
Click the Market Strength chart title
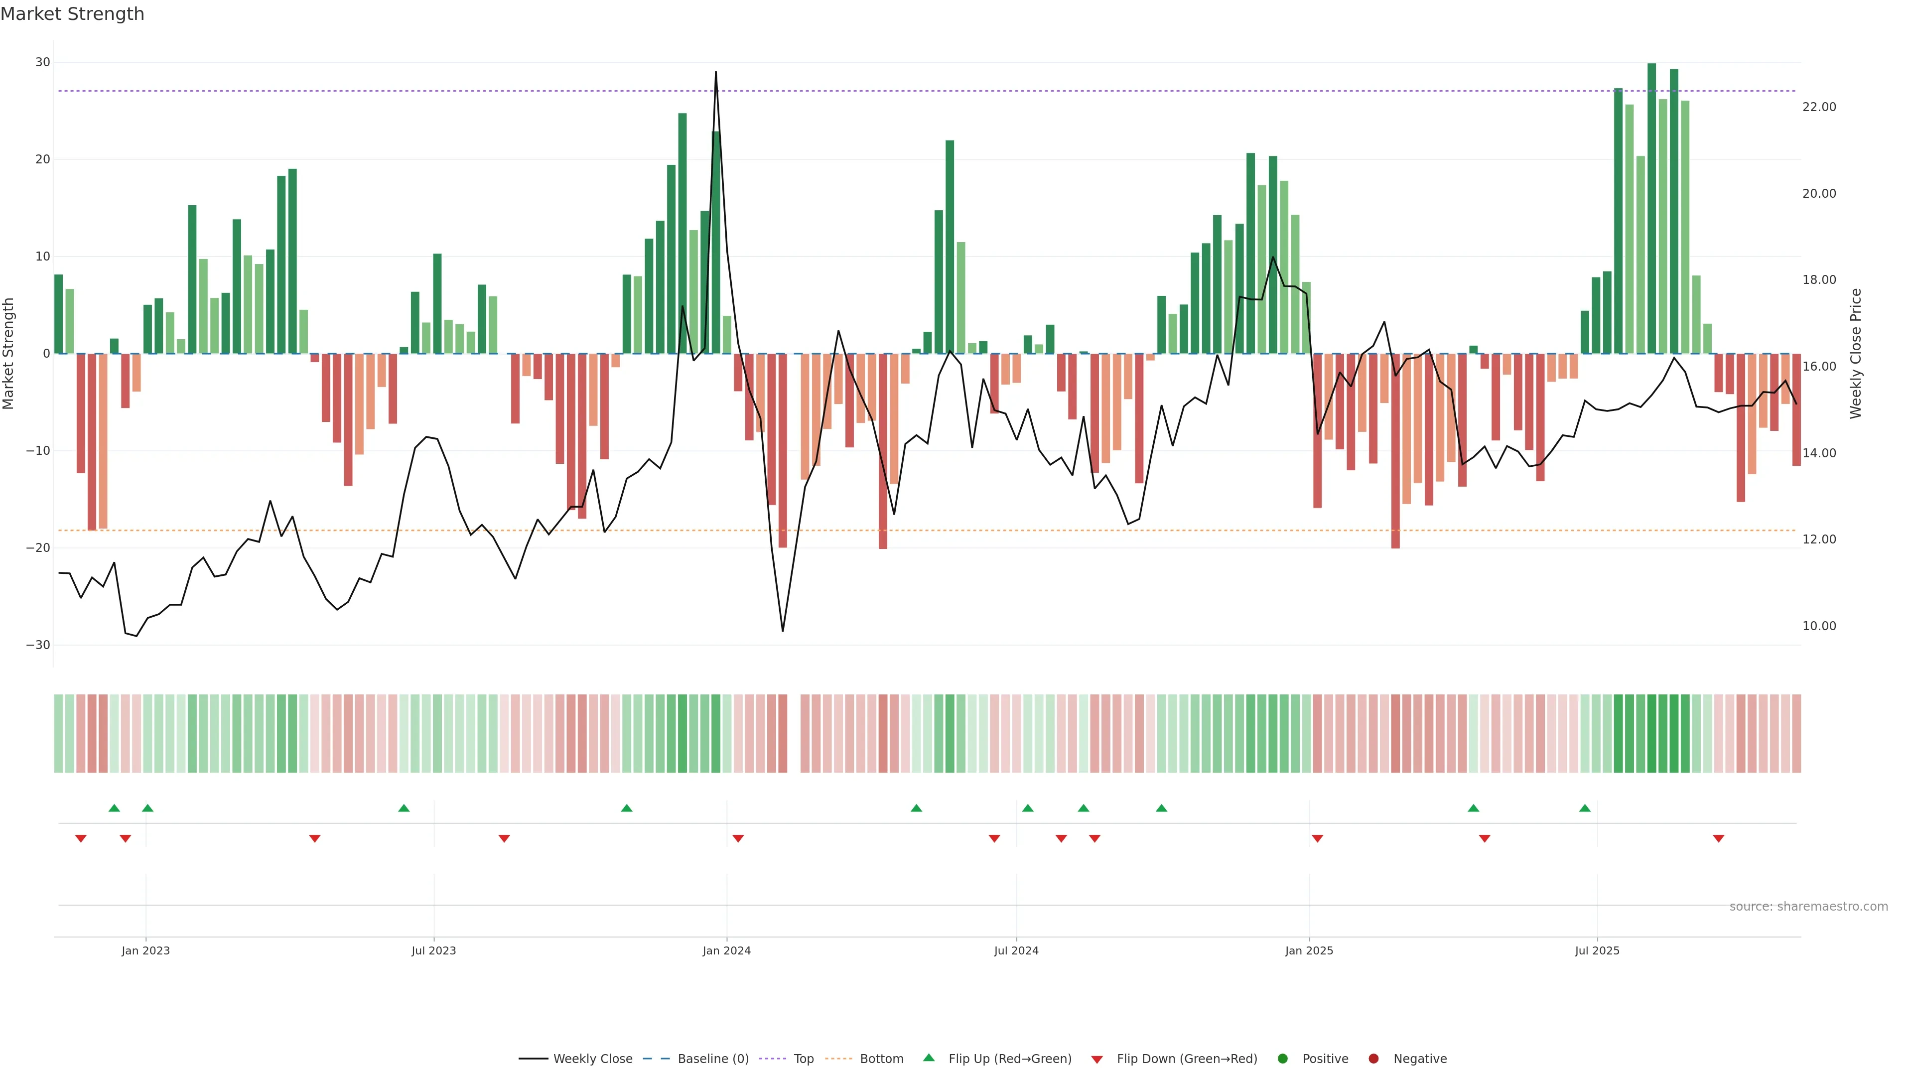coord(72,14)
